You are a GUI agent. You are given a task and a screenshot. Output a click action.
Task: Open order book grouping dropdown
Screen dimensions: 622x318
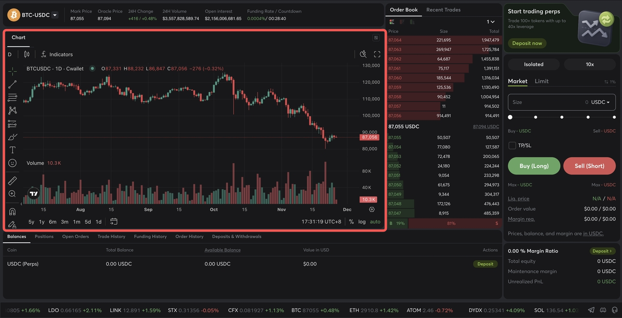point(491,22)
